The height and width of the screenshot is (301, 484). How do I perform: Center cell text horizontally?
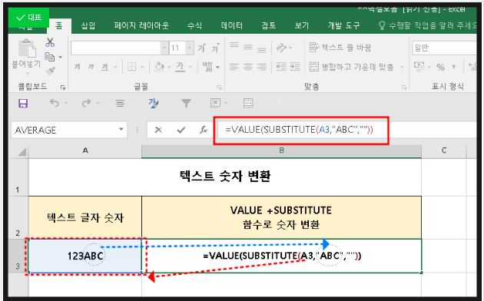click(x=247, y=67)
